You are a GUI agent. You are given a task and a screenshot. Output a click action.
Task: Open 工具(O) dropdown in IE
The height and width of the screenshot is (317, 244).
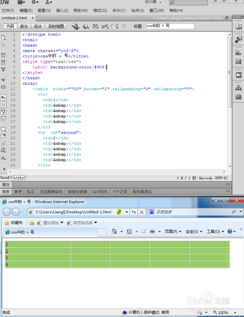[215, 231]
